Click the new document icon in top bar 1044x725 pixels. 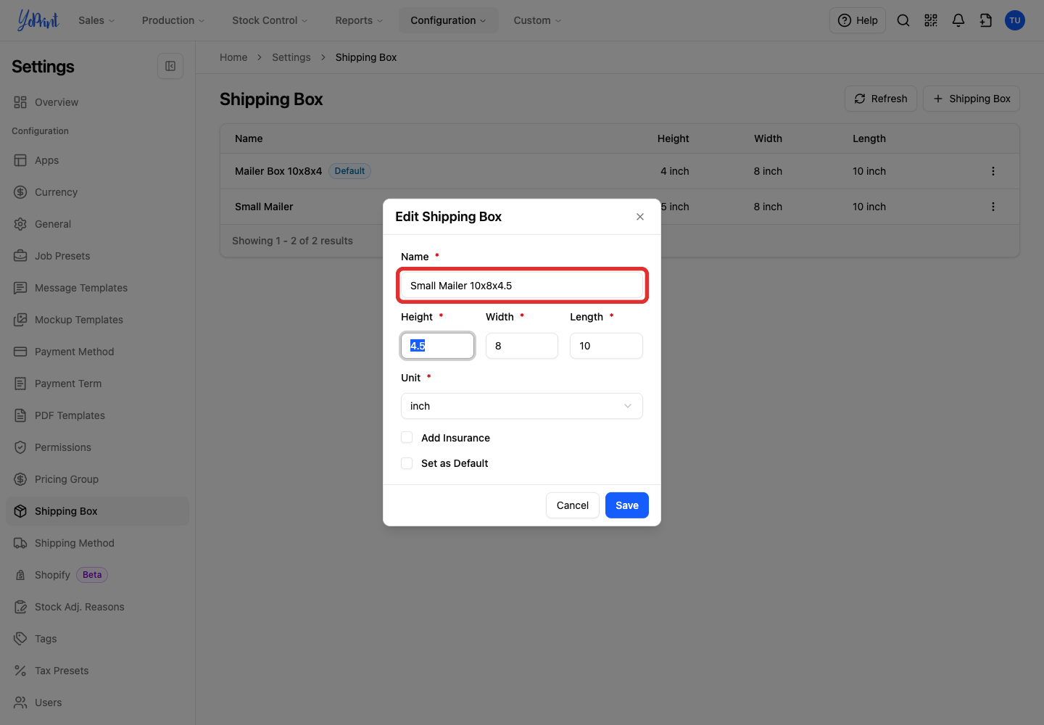point(986,20)
